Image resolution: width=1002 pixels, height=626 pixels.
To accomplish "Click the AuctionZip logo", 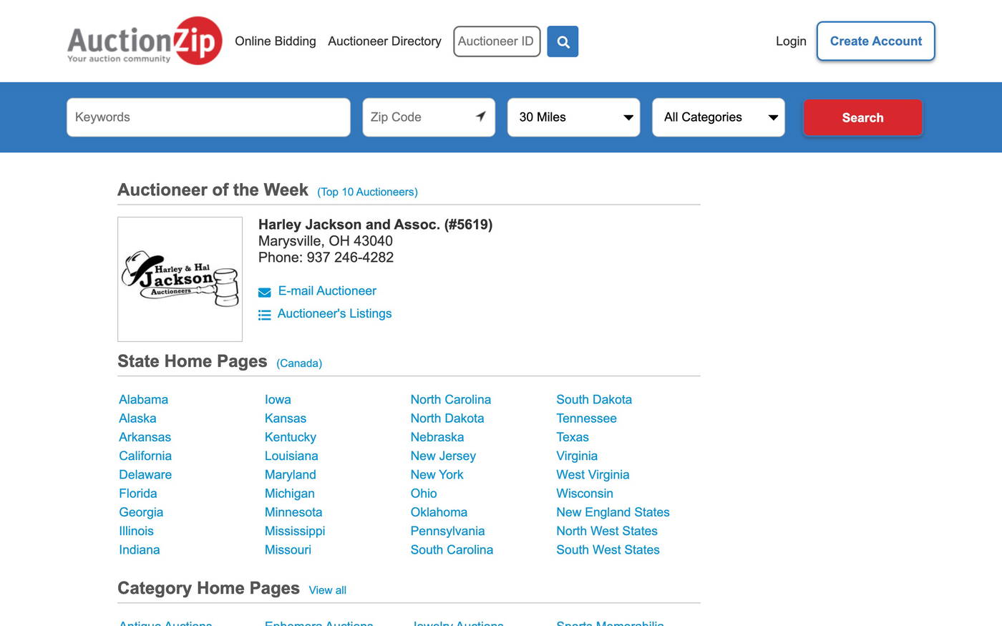I will (x=145, y=41).
